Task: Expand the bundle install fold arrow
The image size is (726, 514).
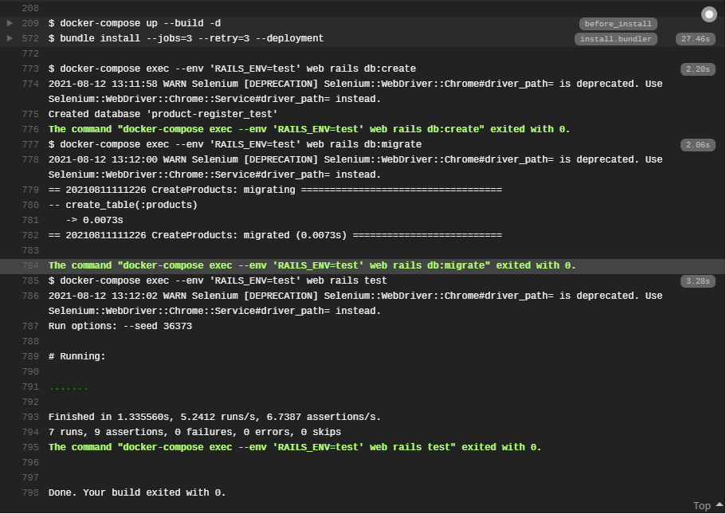Action: coord(10,38)
